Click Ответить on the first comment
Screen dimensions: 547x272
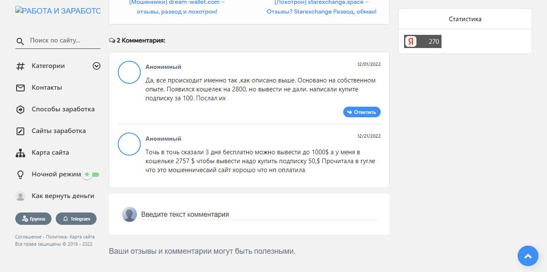362,112
